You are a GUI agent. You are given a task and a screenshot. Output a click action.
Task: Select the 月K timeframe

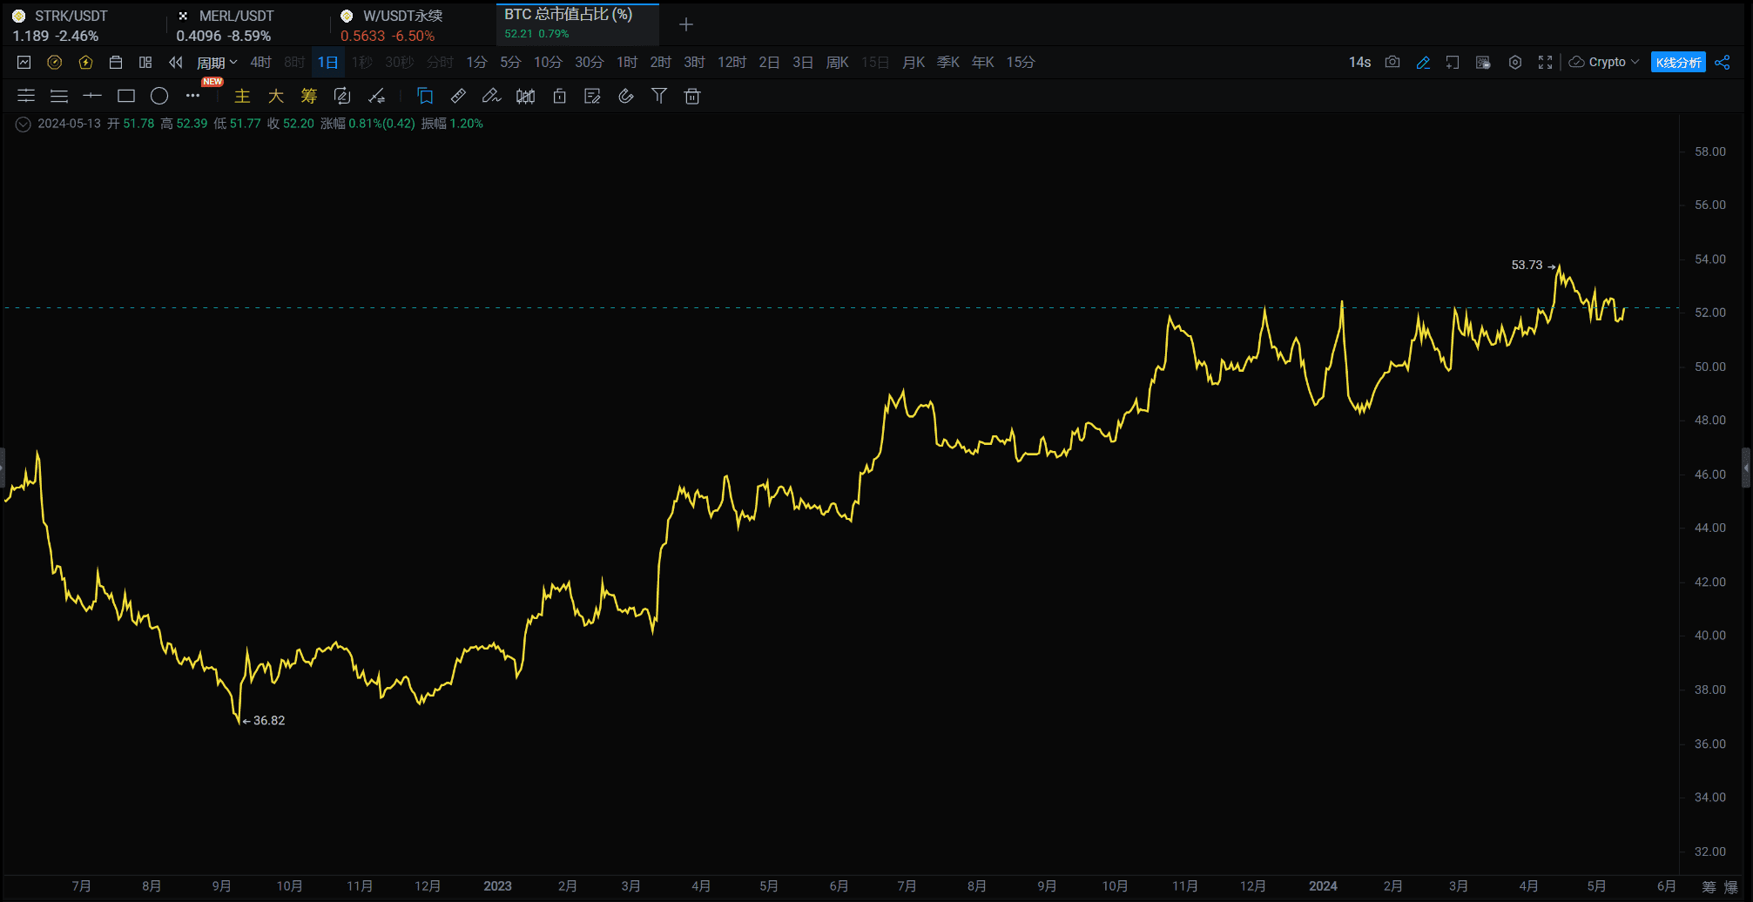(914, 62)
